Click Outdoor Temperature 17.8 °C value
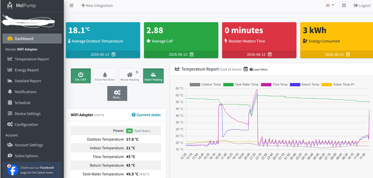 click(132, 139)
